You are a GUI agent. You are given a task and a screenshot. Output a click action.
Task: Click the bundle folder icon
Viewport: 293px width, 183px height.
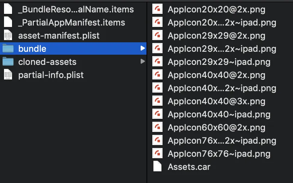click(x=8, y=49)
